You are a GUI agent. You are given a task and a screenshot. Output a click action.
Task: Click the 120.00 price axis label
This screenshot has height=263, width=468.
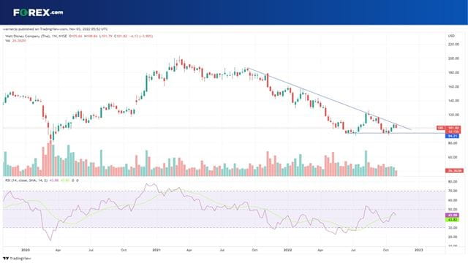click(453, 115)
